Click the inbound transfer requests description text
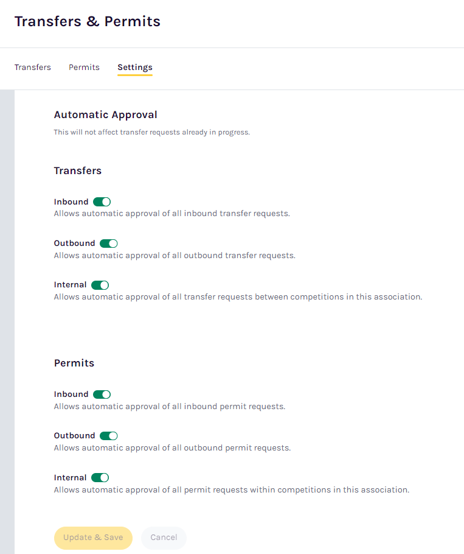The width and height of the screenshot is (464, 554). coord(172,214)
